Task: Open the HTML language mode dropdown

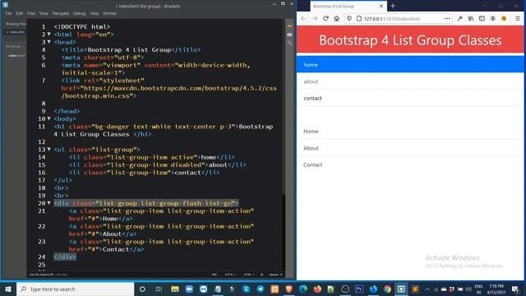Action: click(x=249, y=275)
